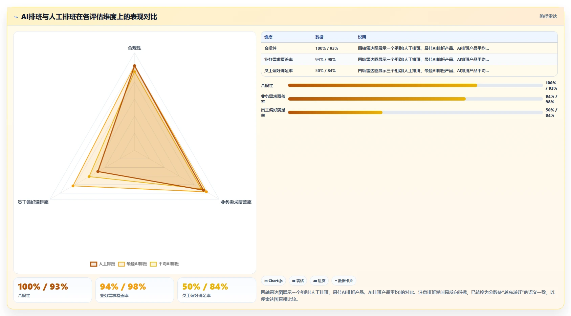Image resolution: width=571 pixels, height=316 pixels.
Task: Click the 员工偏好满足率 progress bar
Action: tap(415, 112)
